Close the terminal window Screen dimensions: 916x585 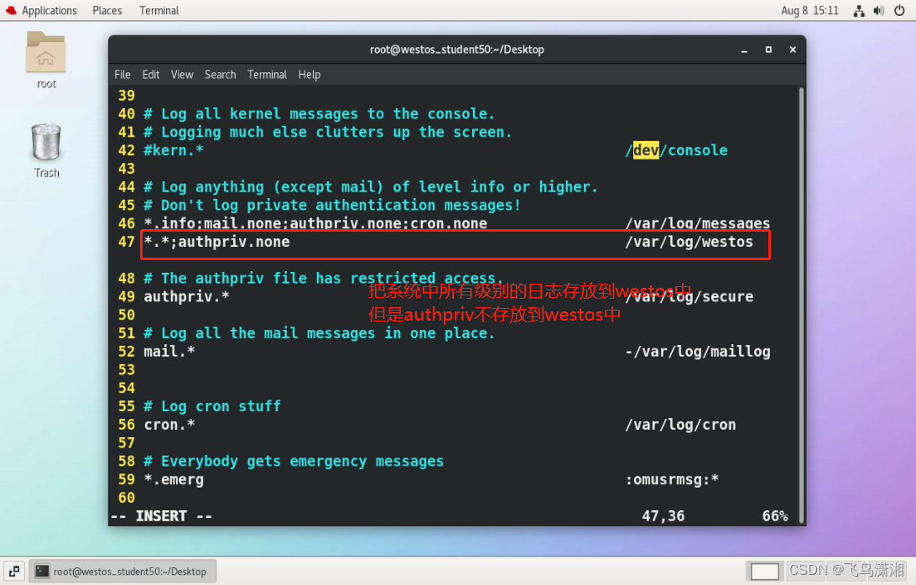(793, 50)
